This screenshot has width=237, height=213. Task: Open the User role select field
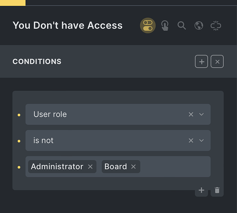pyautogui.click(x=118, y=114)
